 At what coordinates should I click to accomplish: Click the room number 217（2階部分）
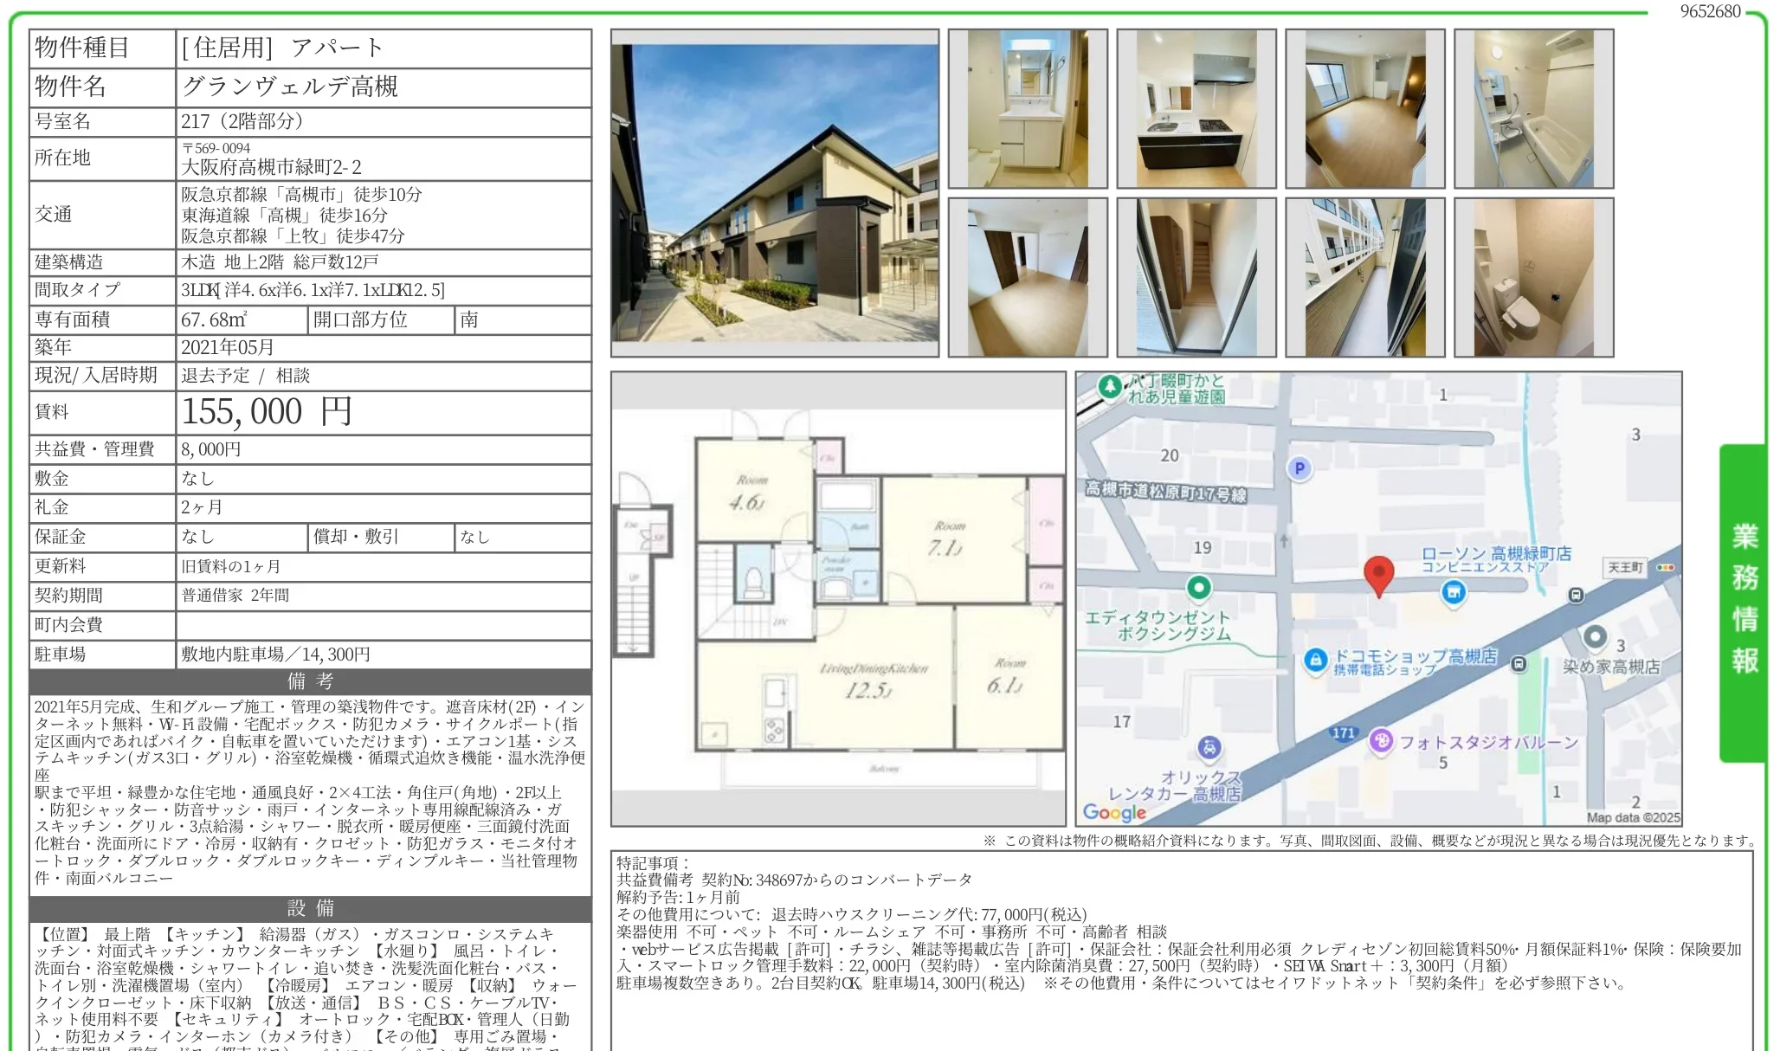click(243, 121)
